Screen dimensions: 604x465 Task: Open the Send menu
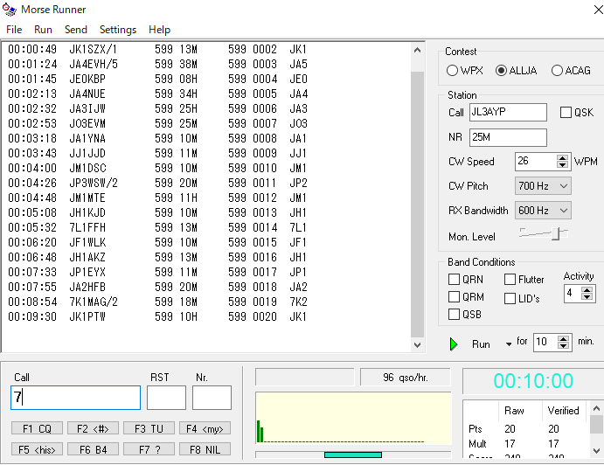click(x=75, y=30)
